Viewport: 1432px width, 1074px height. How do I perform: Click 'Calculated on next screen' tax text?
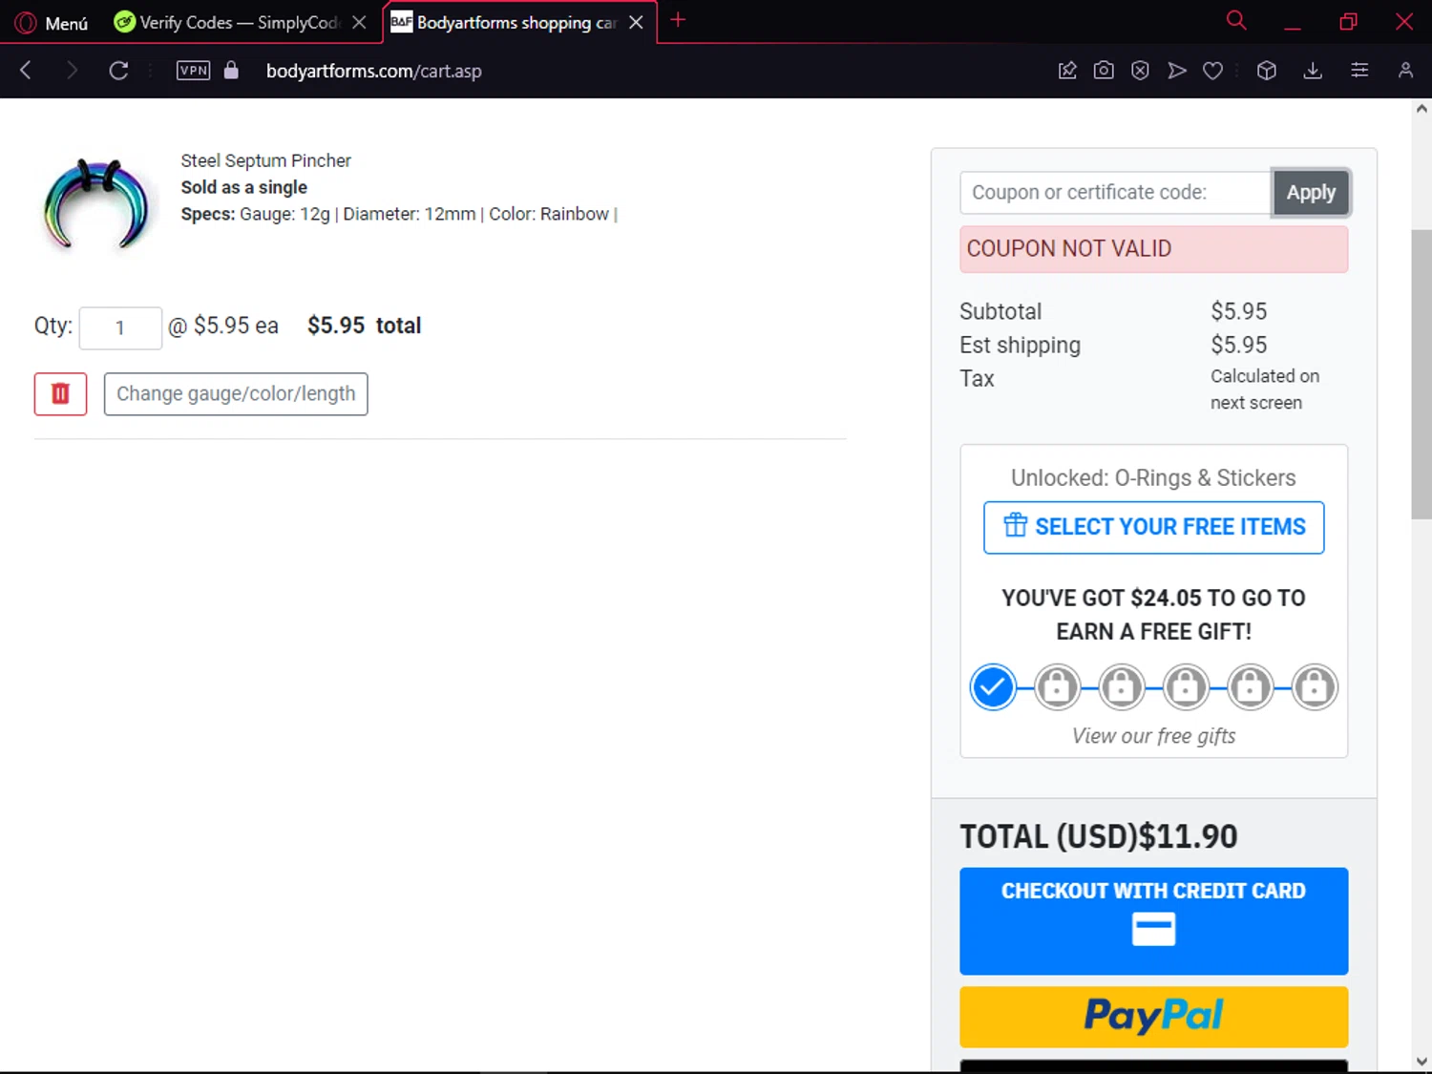point(1265,389)
